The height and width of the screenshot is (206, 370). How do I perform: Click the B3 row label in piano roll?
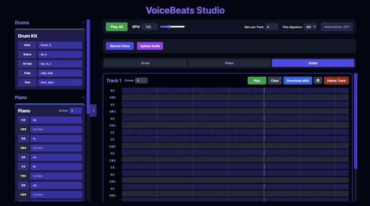(x=112, y=91)
